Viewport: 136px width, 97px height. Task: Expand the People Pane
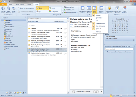pyautogui.click(x=101, y=92)
